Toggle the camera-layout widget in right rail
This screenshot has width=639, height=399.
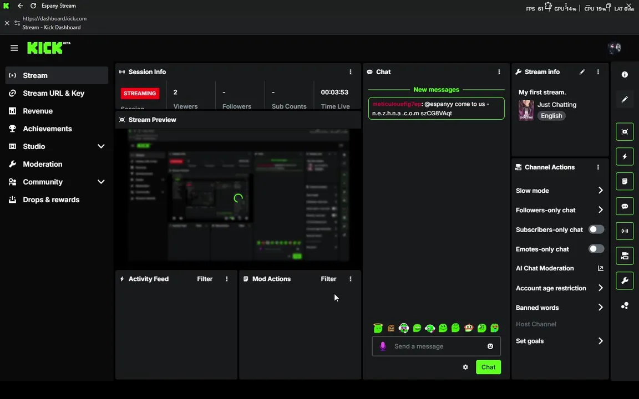point(625,256)
